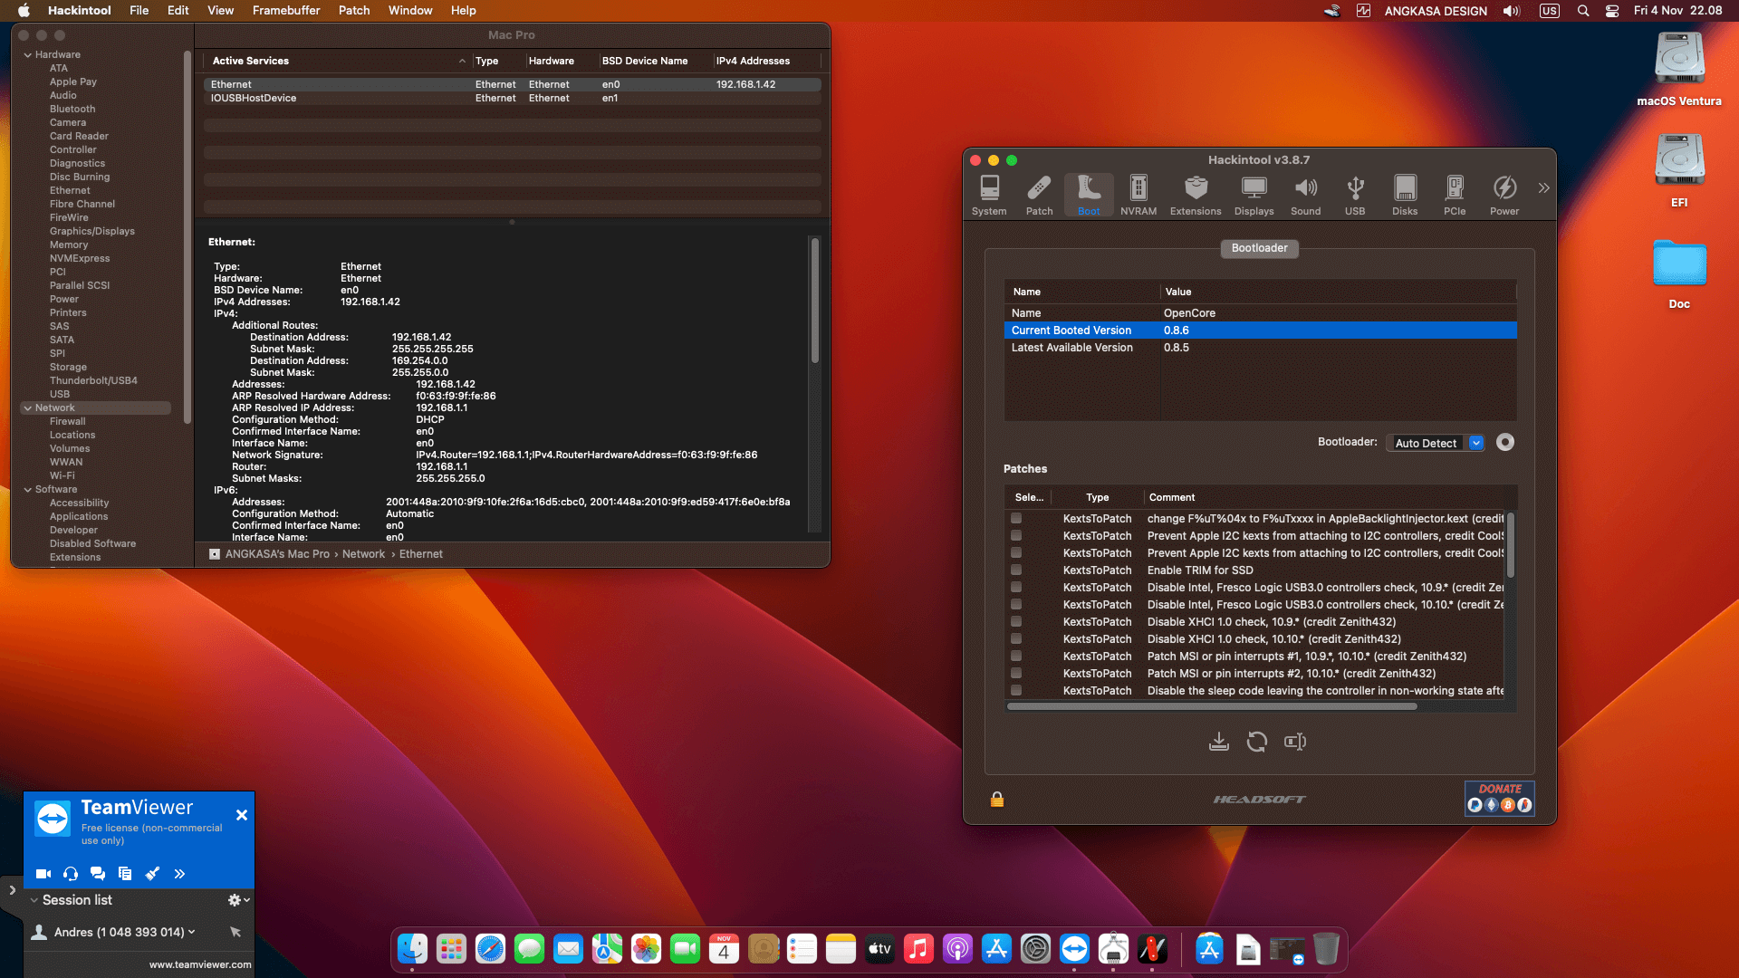Click the lock icon in Hackintool
Image resolution: width=1739 pixels, height=978 pixels.
point(997,799)
